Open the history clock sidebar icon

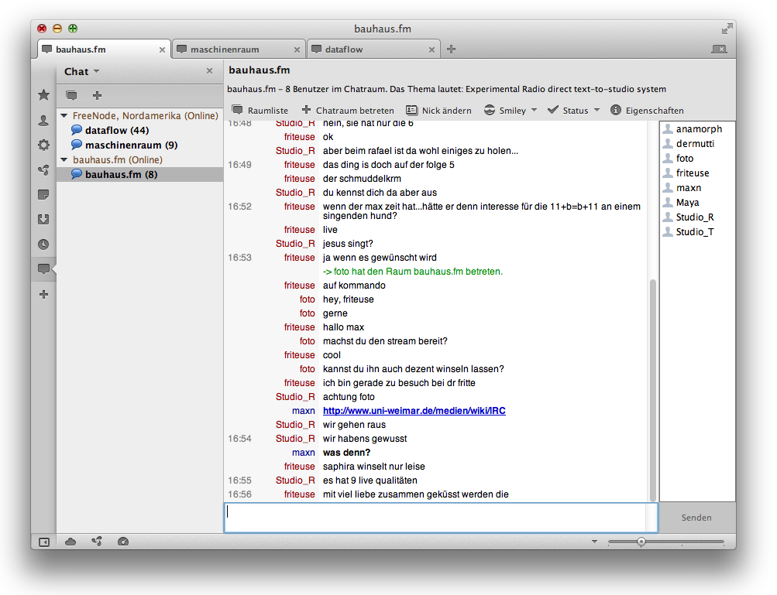pyautogui.click(x=43, y=244)
